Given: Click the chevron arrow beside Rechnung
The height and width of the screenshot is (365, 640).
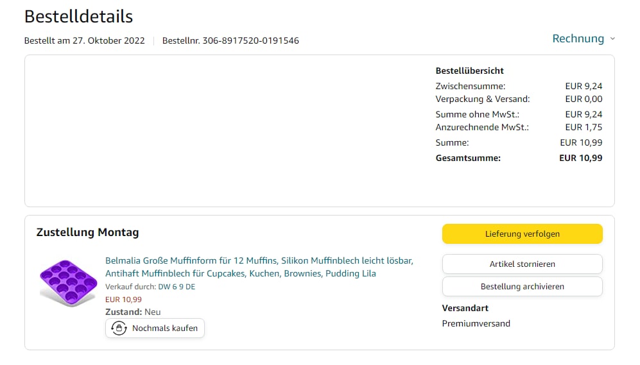Looking at the screenshot, I should [x=612, y=39].
